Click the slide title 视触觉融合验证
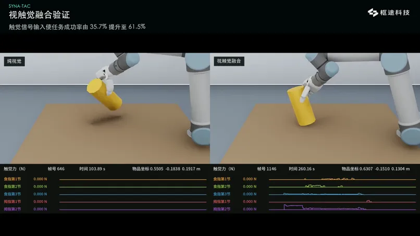Screen dimensions: 420x236 pos(40,15)
